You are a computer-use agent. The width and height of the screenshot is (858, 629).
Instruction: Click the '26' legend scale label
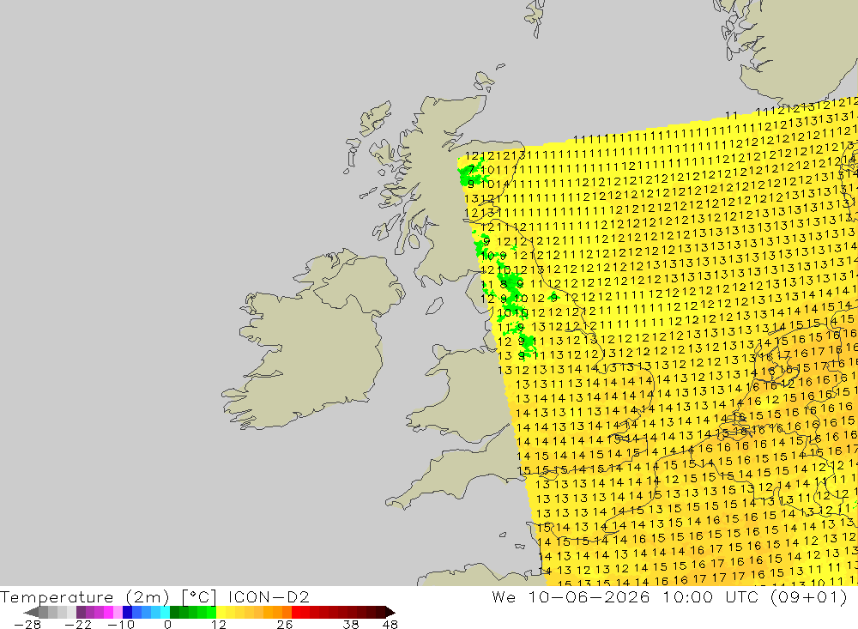pyautogui.click(x=285, y=624)
